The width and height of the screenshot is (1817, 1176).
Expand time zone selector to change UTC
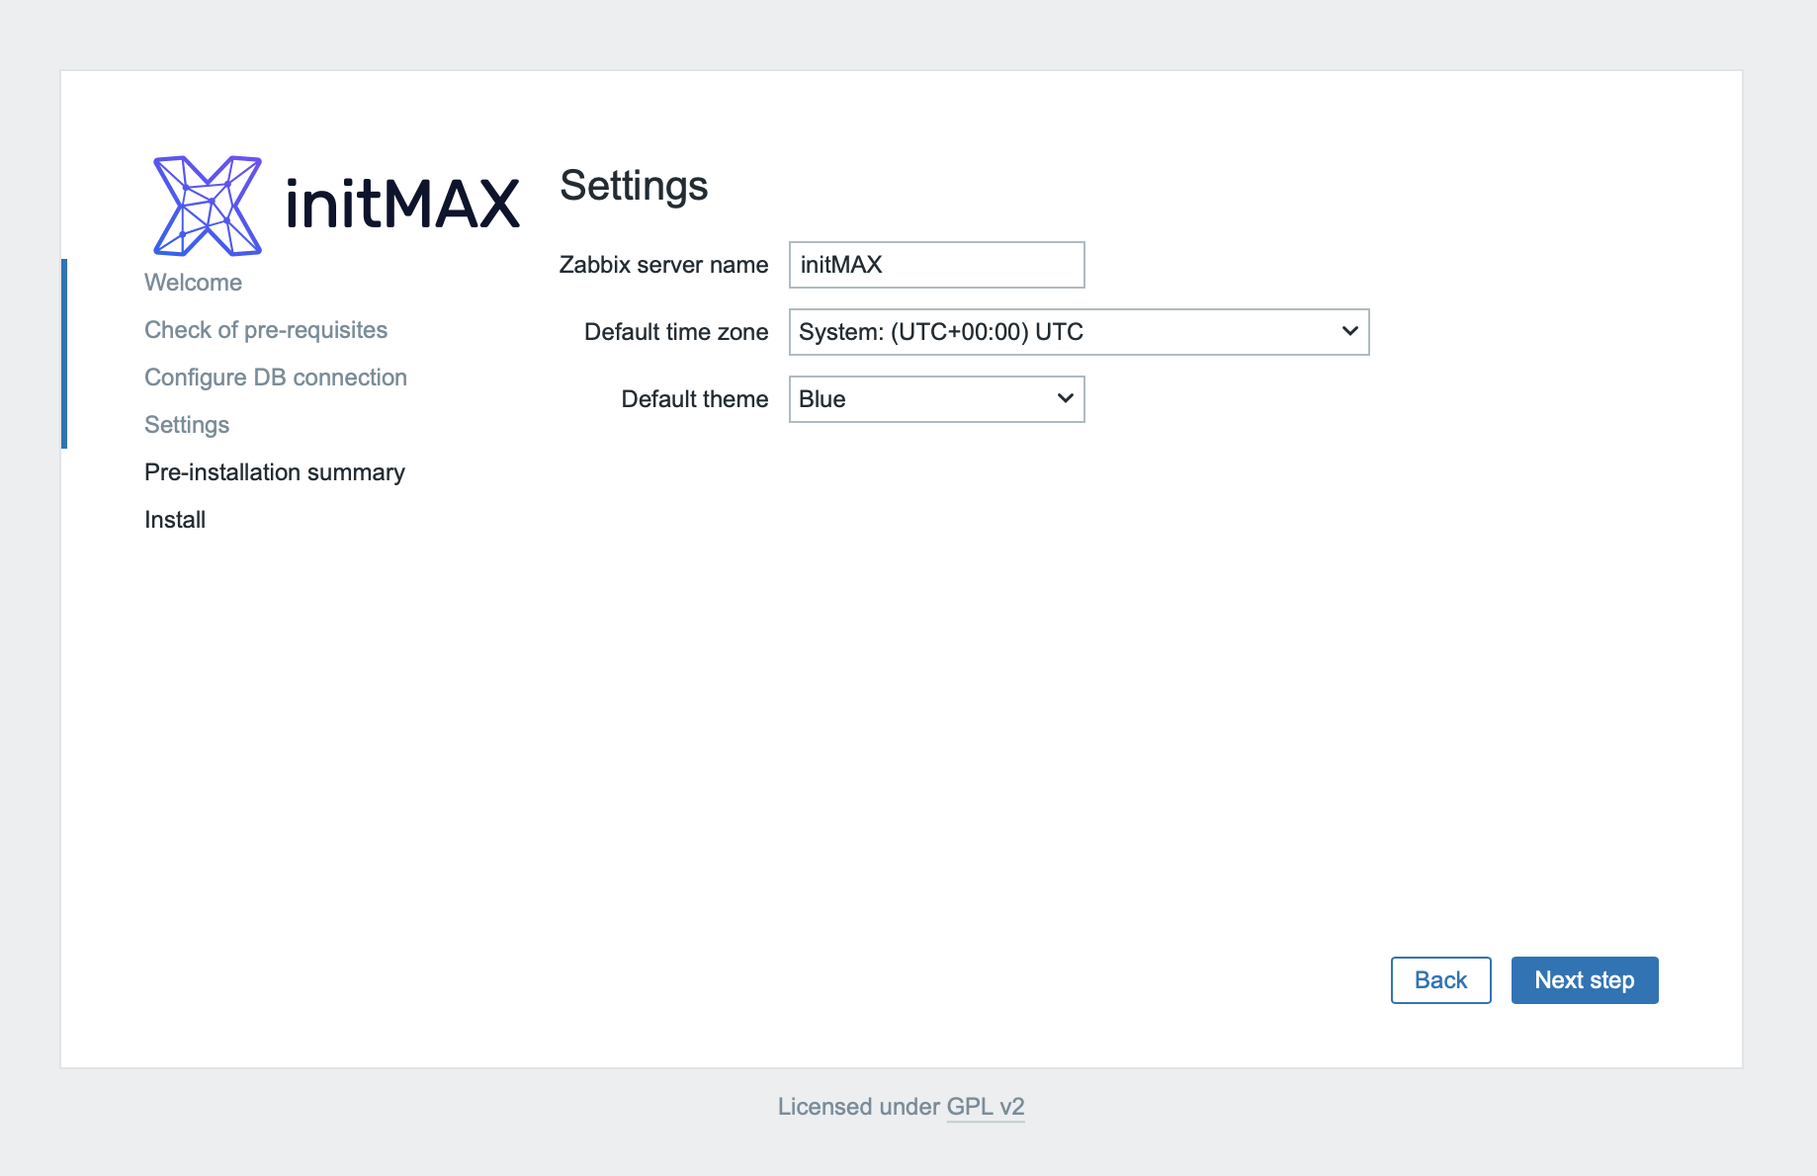point(1348,332)
